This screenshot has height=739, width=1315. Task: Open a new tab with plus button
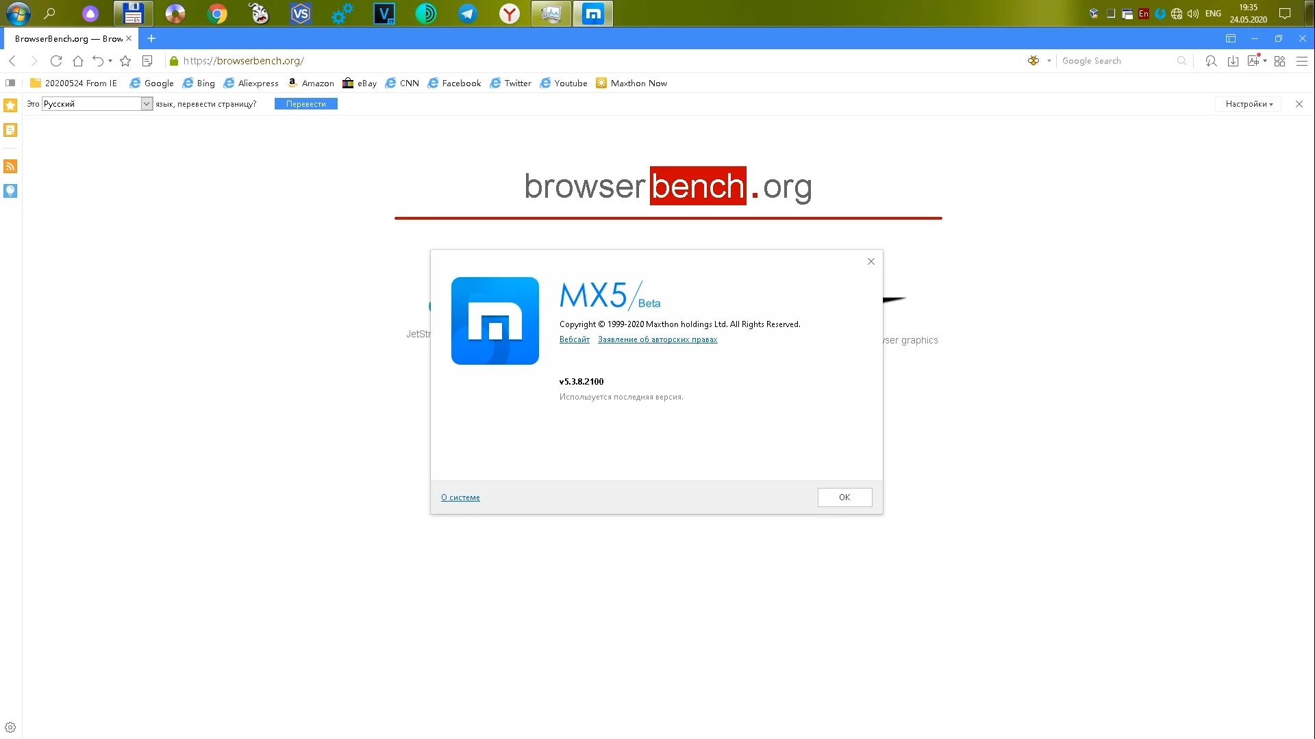[151, 38]
